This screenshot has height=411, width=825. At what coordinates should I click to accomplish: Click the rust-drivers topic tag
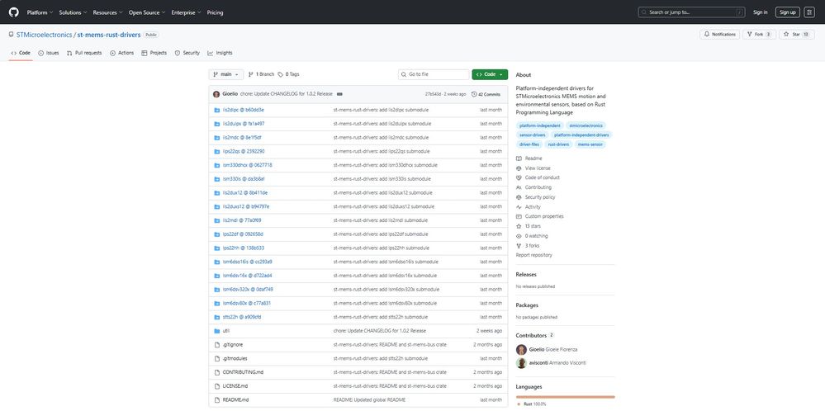558,144
